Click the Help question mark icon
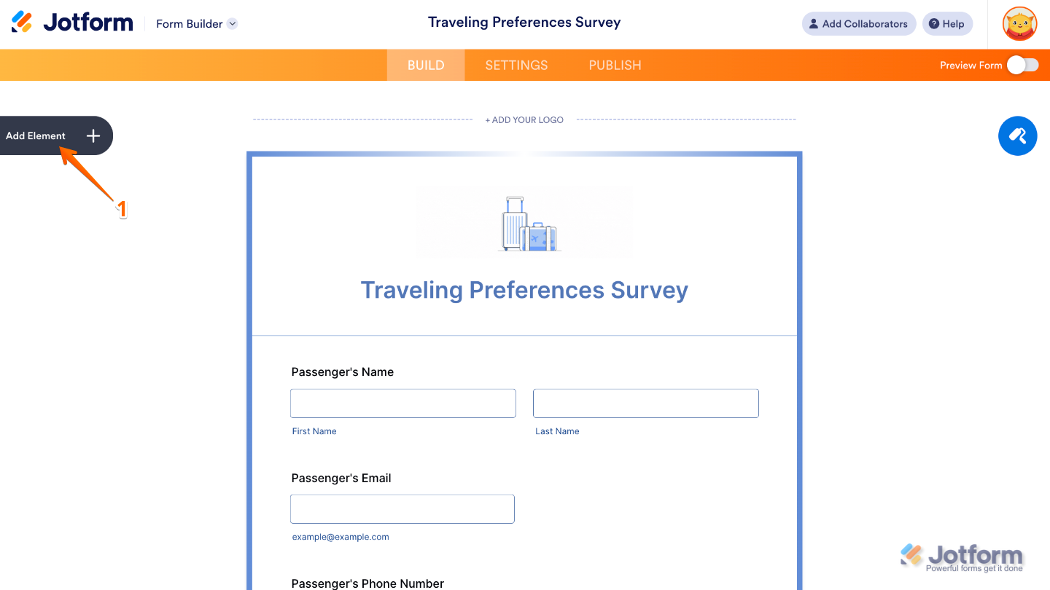1050x590 pixels. pos(934,23)
